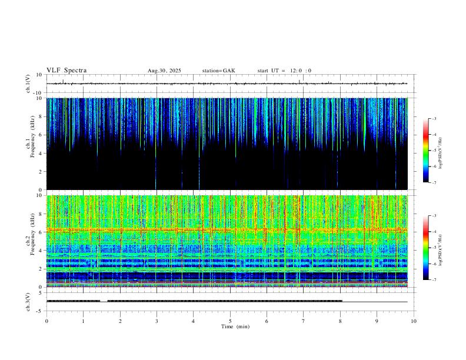
Task: Click the "2" kHz tick on ch.1 spectrogram
Action: 41,171
